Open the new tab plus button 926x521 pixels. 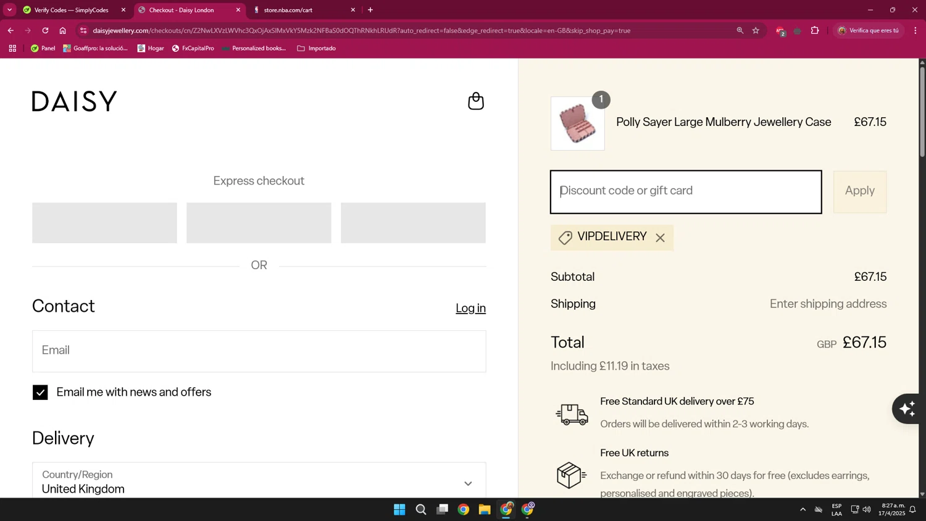[x=370, y=10]
